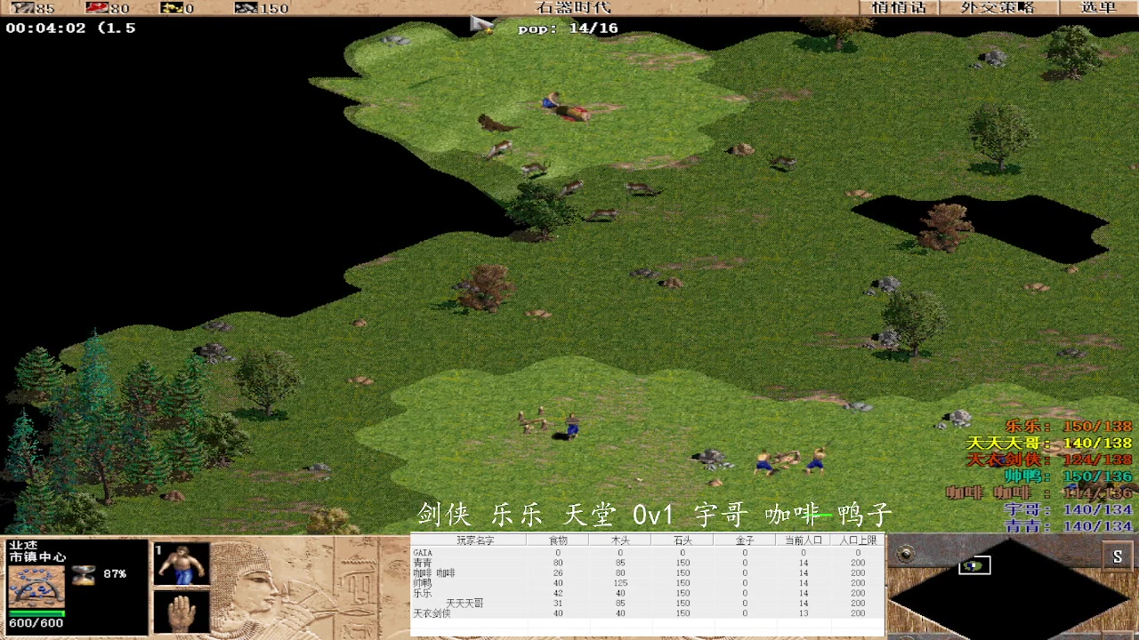Click the 帅鸭 row name in table
1139x640 pixels.
(x=423, y=583)
